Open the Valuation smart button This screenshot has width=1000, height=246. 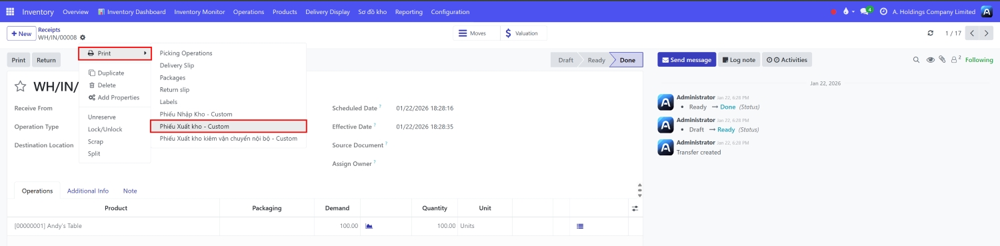click(x=523, y=33)
